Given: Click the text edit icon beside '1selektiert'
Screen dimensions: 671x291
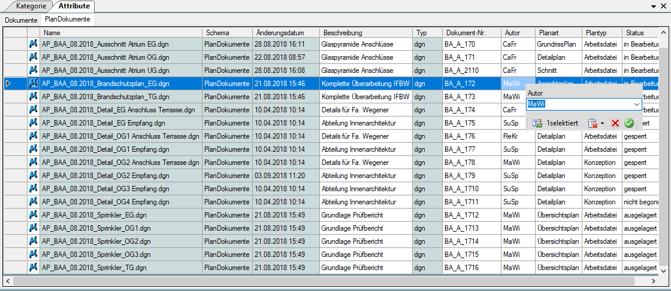Looking at the screenshot, I should [538, 123].
